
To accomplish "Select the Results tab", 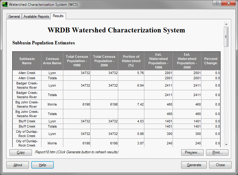I will click(58, 16).
